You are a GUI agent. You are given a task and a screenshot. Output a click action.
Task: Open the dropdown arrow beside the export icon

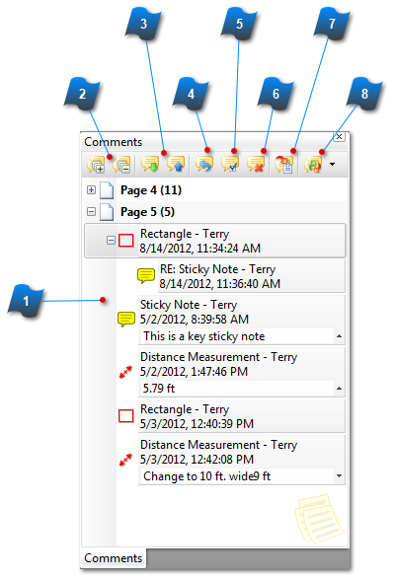[x=332, y=165]
